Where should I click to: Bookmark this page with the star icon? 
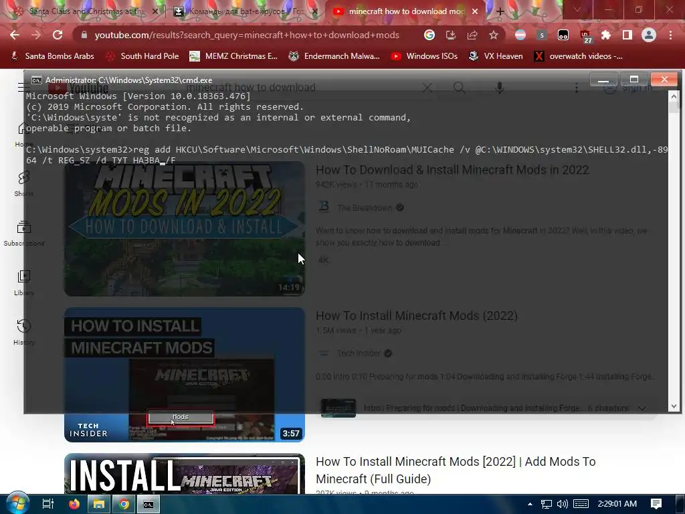point(494,35)
